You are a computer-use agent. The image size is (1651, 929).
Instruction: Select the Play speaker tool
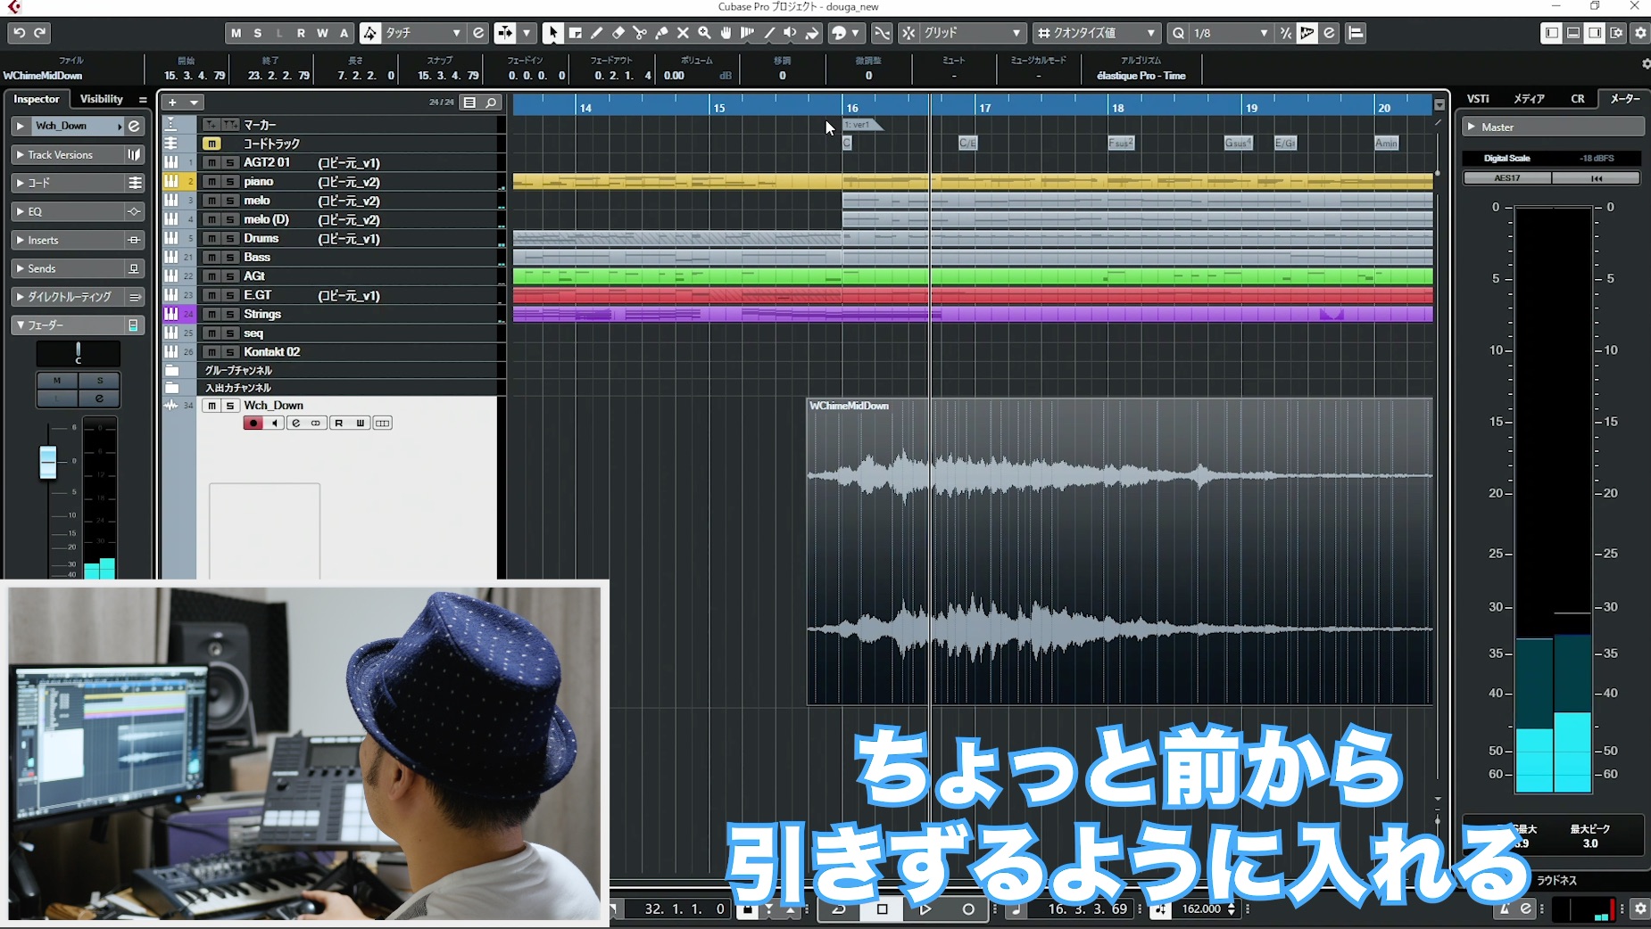point(790,33)
